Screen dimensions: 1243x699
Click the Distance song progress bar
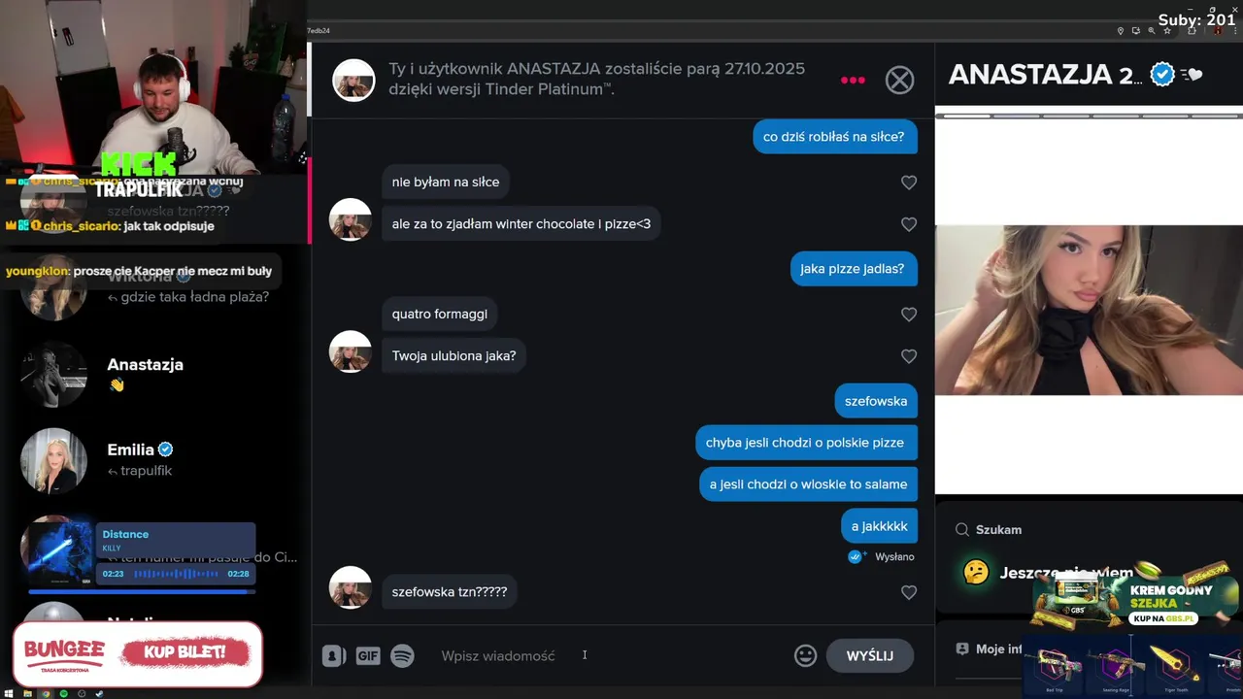142,591
